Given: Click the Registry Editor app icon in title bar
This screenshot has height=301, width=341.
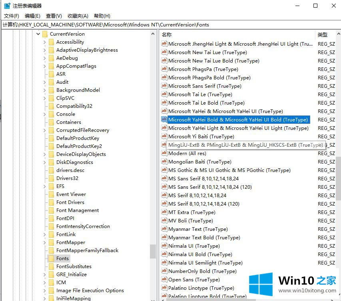Looking at the screenshot, I should point(7,6).
